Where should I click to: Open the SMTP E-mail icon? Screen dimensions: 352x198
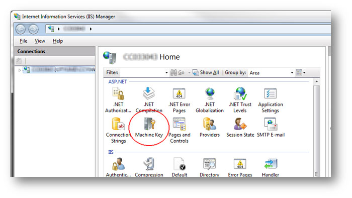click(x=271, y=128)
